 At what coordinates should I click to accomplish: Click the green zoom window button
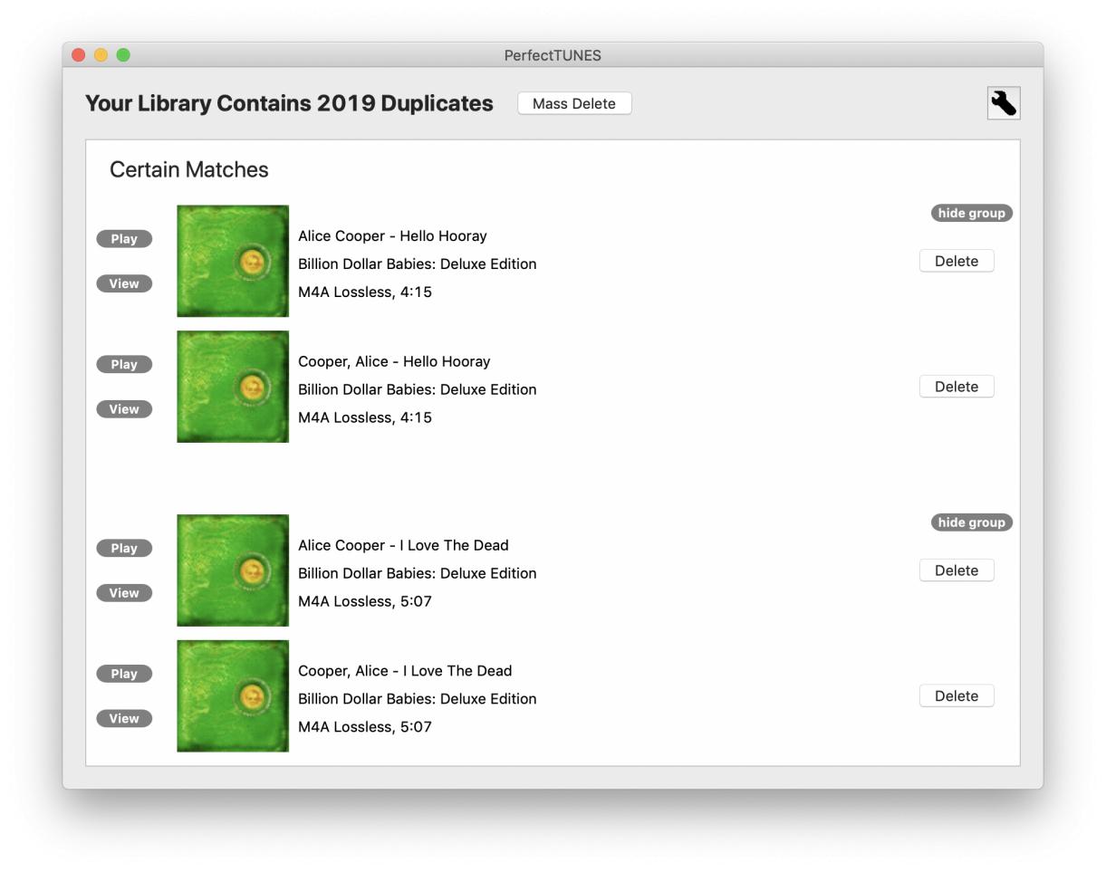click(x=123, y=55)
